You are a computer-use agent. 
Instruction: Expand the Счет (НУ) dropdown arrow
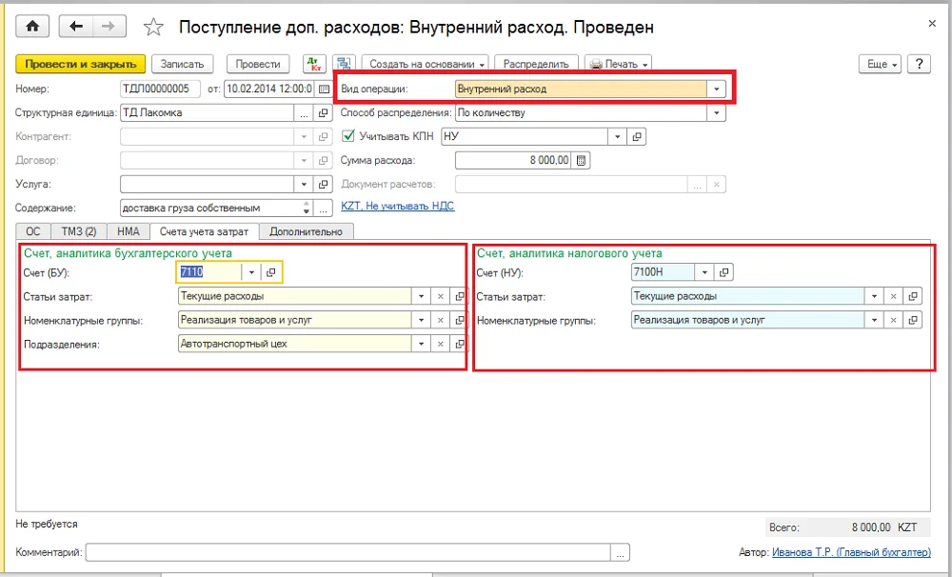pyautogui.click(x=704, y=272)
